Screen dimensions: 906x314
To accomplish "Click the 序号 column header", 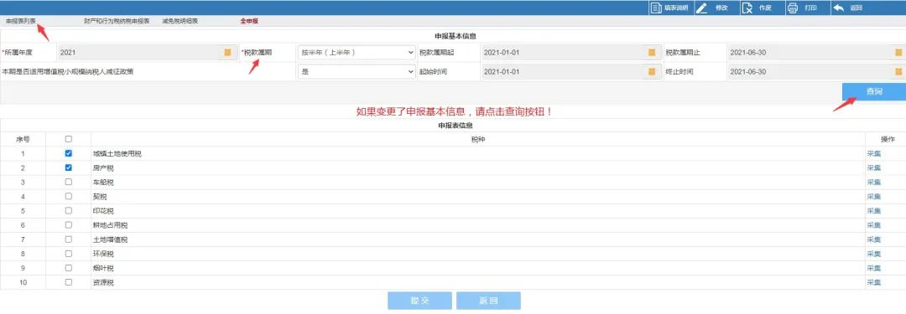I will tap(23, 139).
